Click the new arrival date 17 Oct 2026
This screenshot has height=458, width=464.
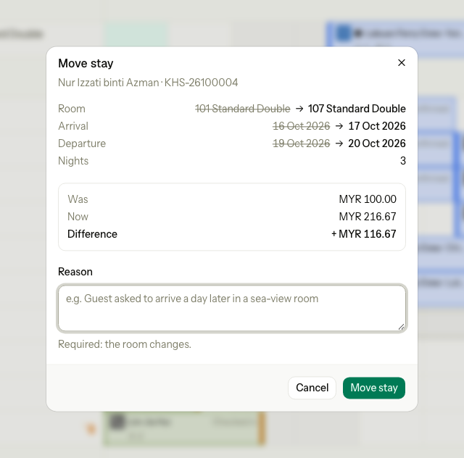coord(377,126)
